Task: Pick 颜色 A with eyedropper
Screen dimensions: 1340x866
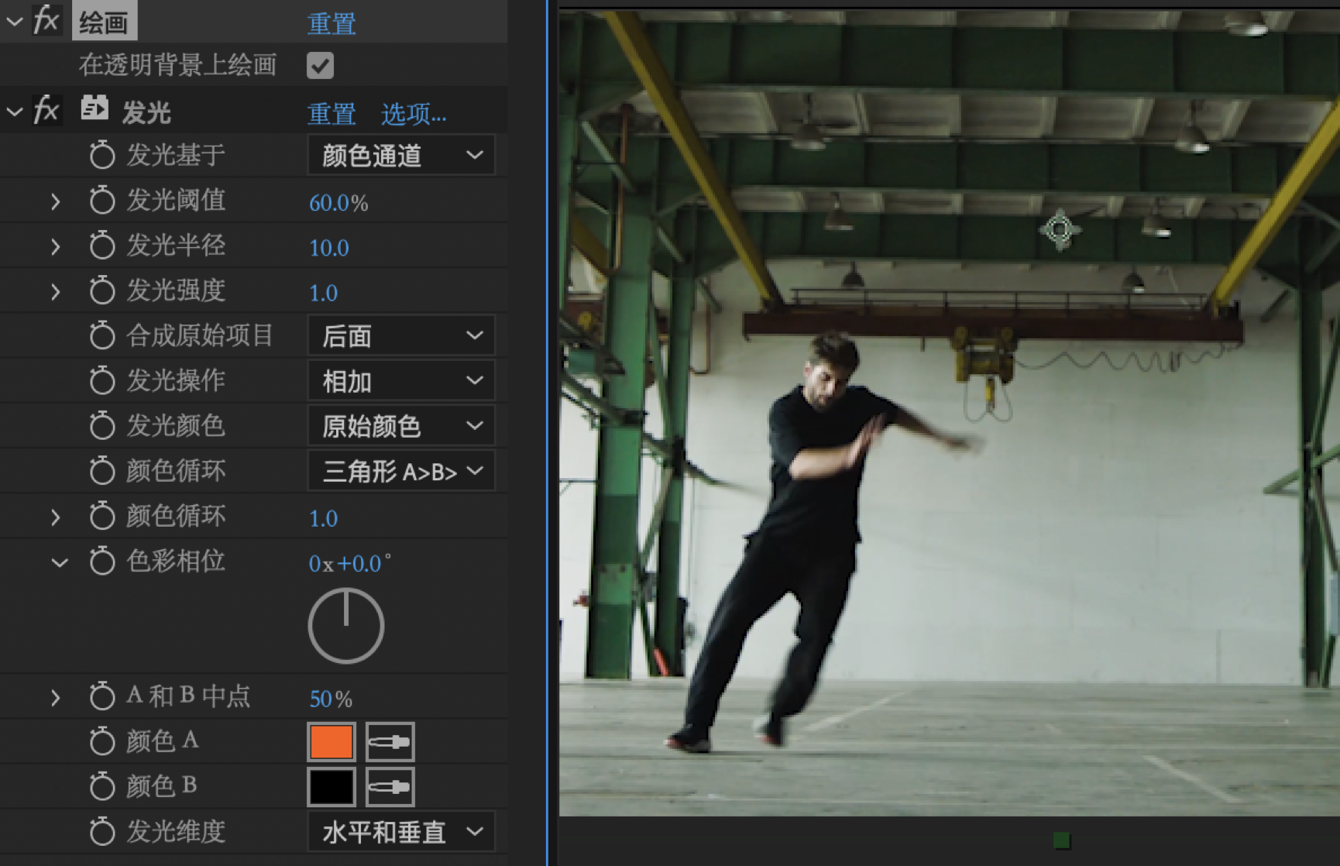Action: (x=390, y=742)
